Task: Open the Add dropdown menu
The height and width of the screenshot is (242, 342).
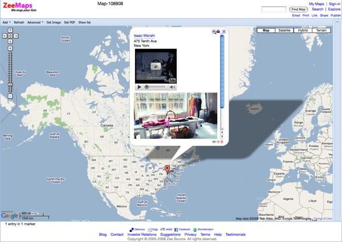Action: pos(6,22)
